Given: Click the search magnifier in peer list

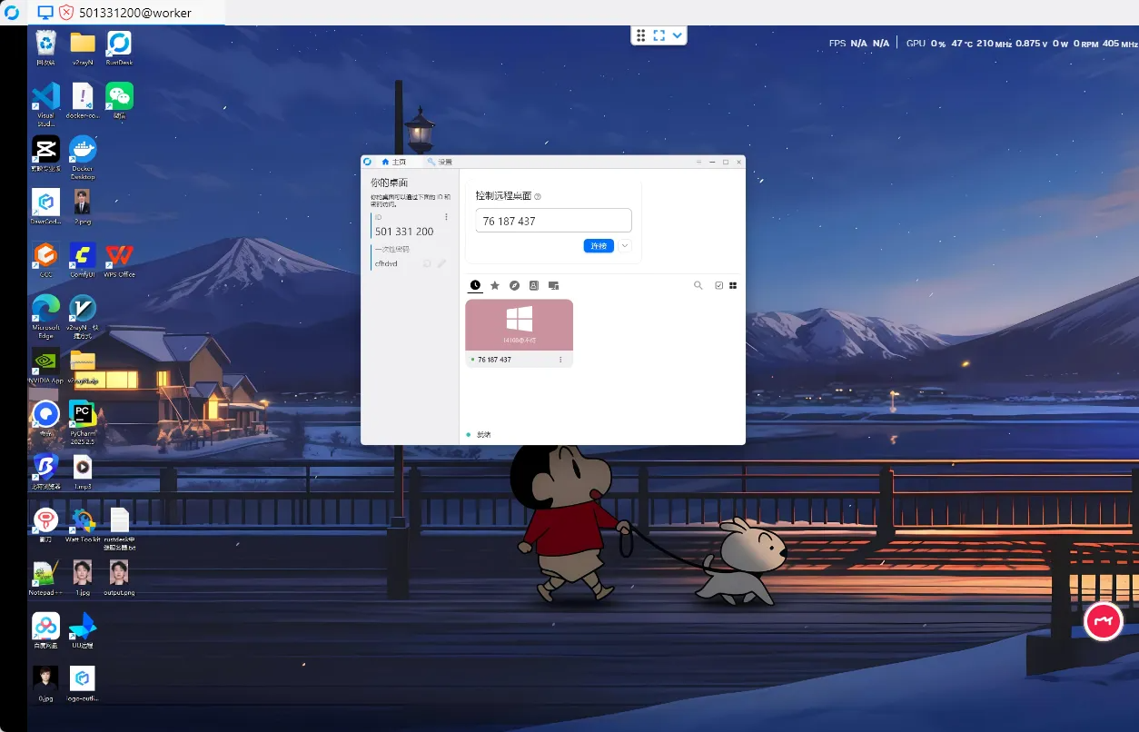Looking at the screenshot, I should point(698,285).
